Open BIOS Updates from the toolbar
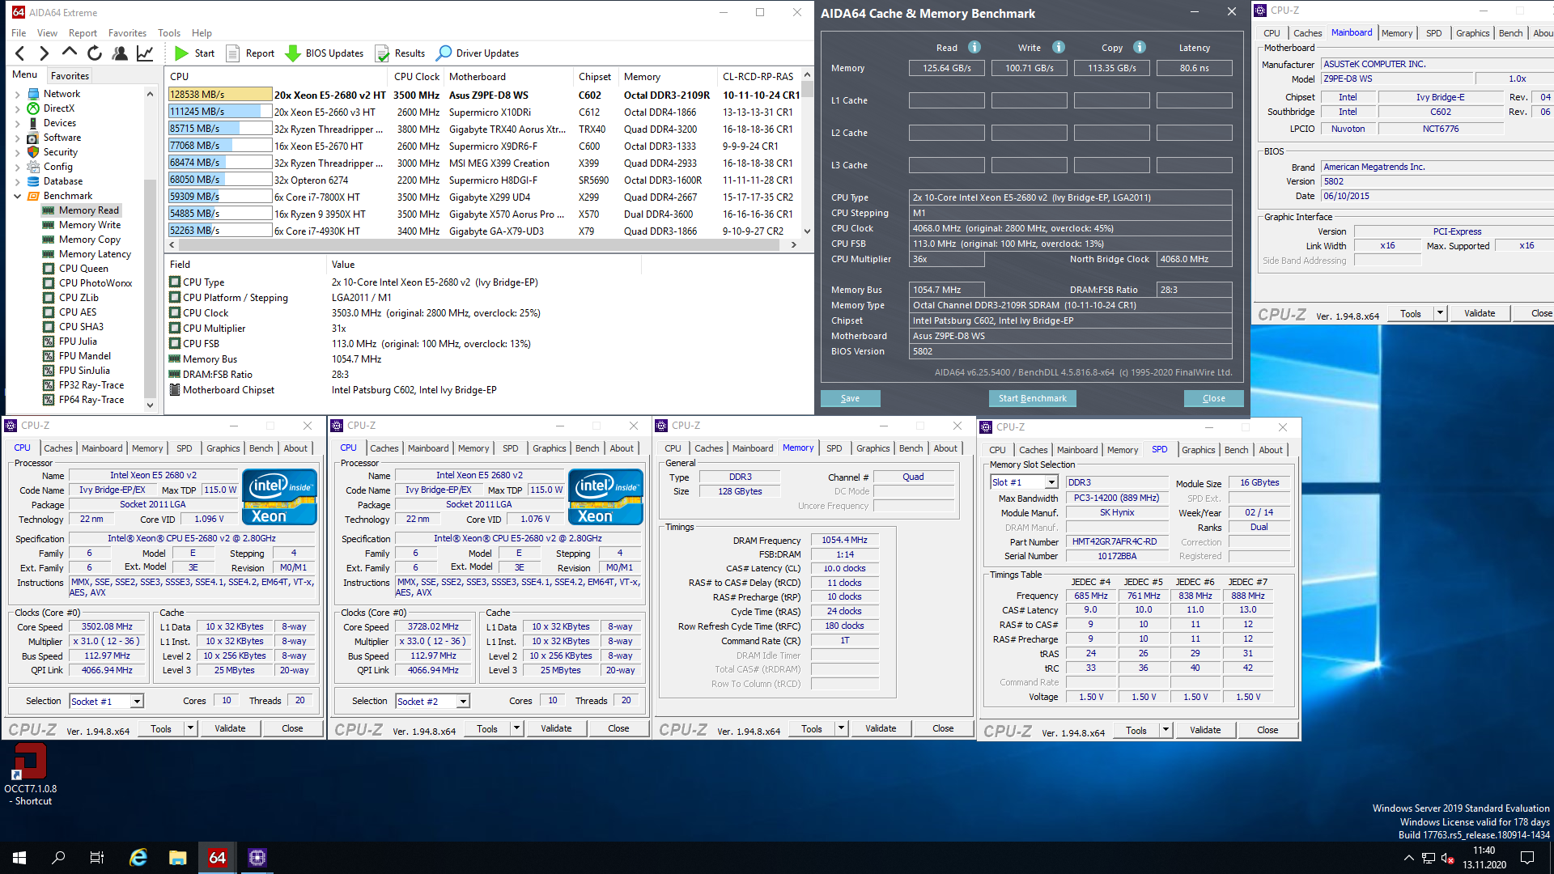Screen dimensions: 1554x874 pyautogui.click(x=325, y=53)
